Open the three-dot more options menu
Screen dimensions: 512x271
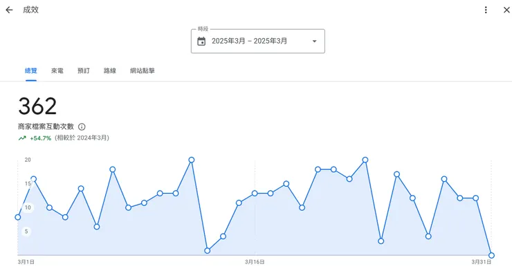point(486,10)
